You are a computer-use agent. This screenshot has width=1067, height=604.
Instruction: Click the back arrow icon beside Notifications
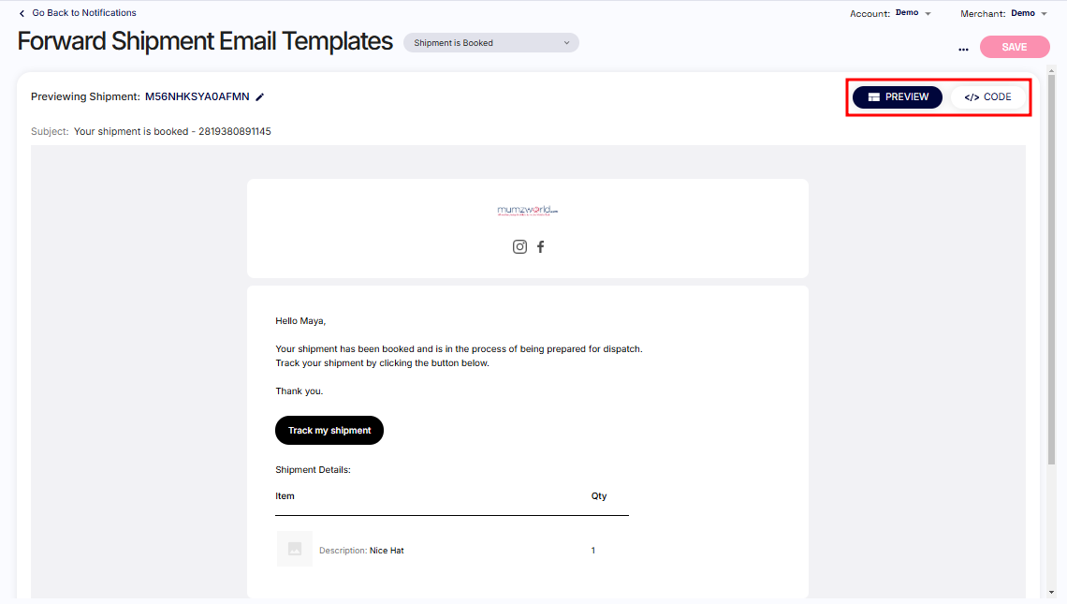point(22,13)
